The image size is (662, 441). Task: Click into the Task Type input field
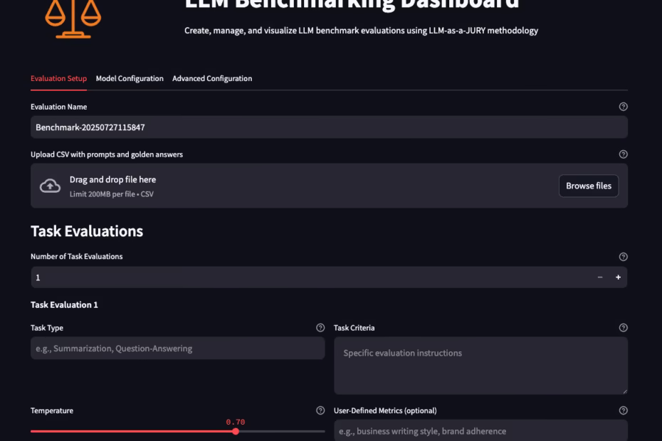(177, 349)
